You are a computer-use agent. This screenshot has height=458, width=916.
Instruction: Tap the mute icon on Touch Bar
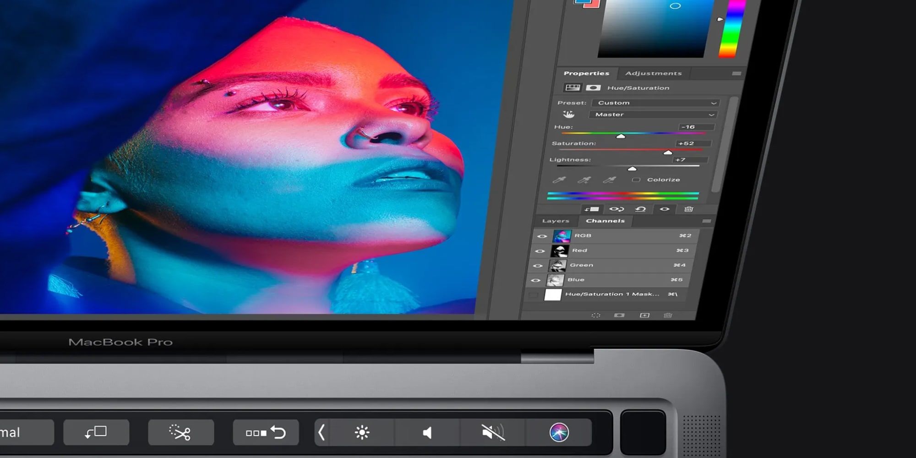(493, 432)
